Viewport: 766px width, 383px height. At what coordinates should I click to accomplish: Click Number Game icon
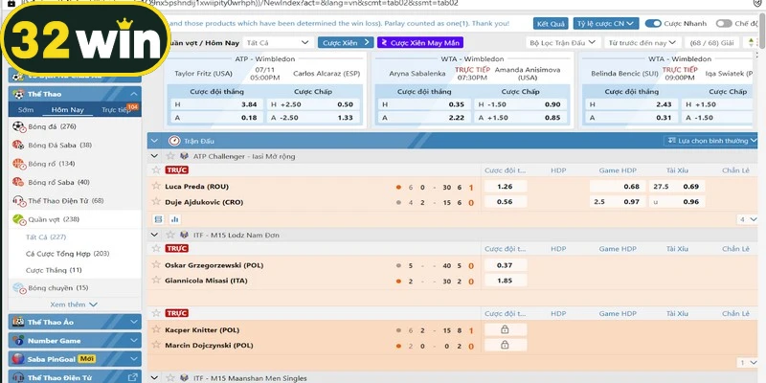tap(18, 341)
